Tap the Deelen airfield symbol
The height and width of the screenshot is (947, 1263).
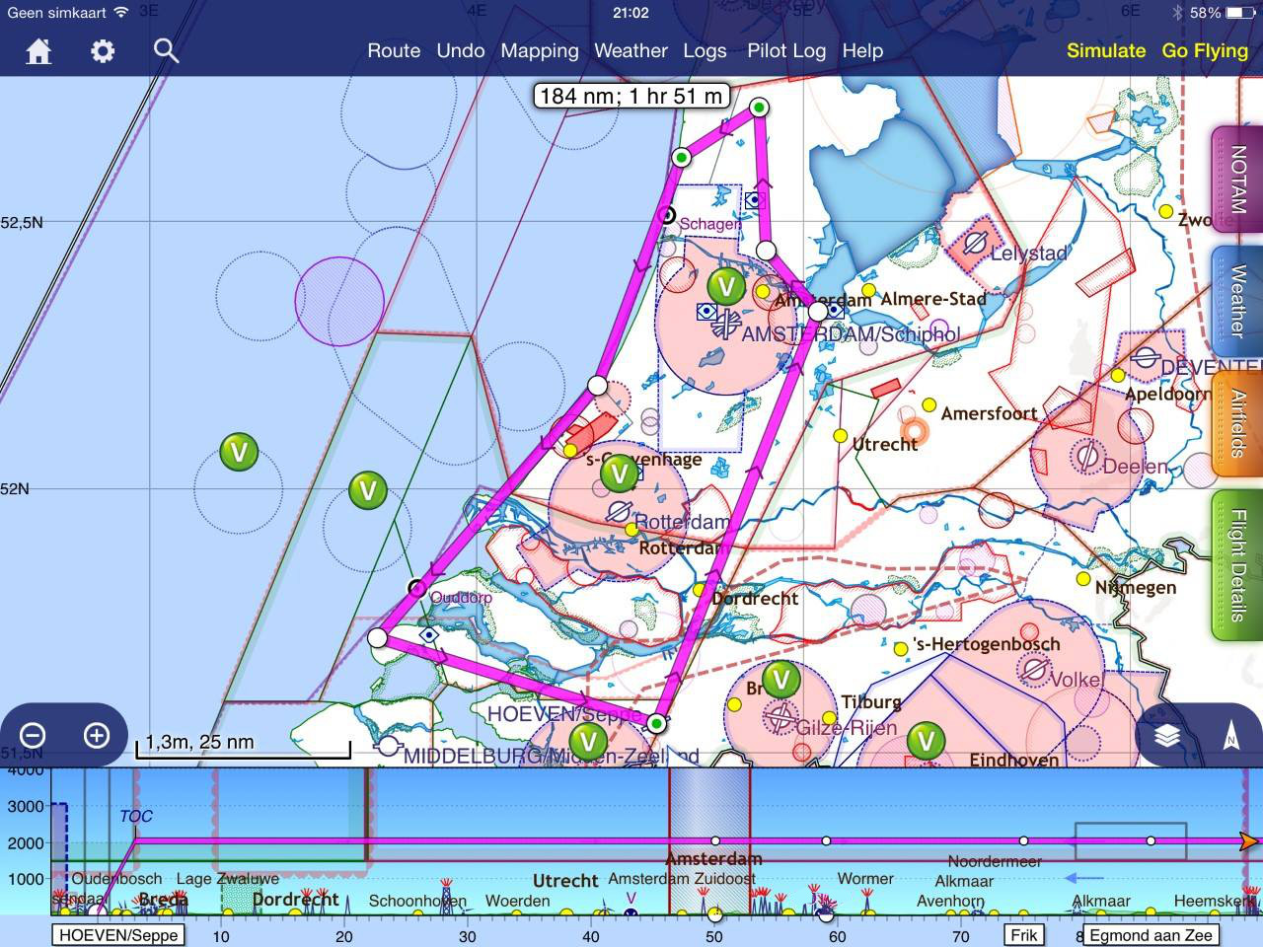click(x=1086, y=456)
